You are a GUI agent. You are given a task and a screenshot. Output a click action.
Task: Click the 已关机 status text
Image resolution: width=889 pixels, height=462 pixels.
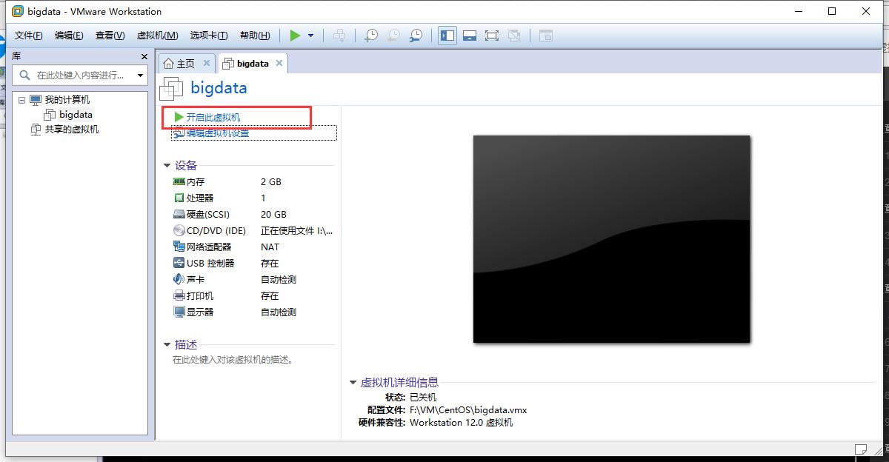[423, 397]
